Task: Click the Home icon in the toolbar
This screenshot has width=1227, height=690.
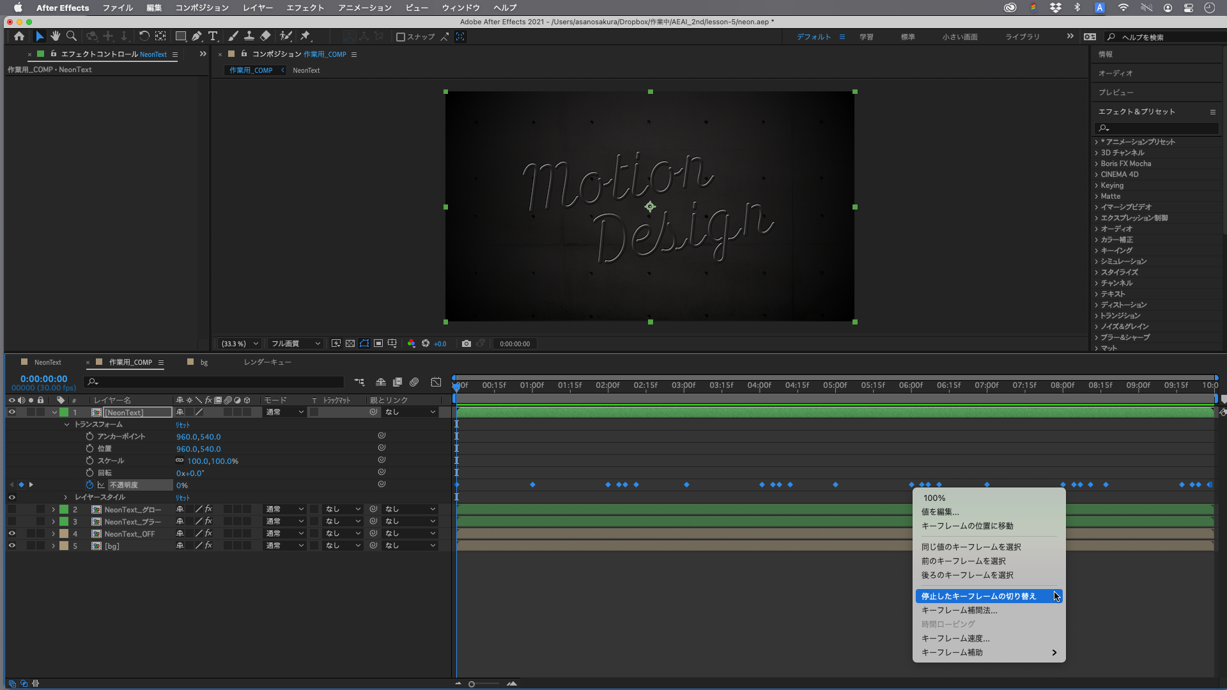Action: [19, 36]
